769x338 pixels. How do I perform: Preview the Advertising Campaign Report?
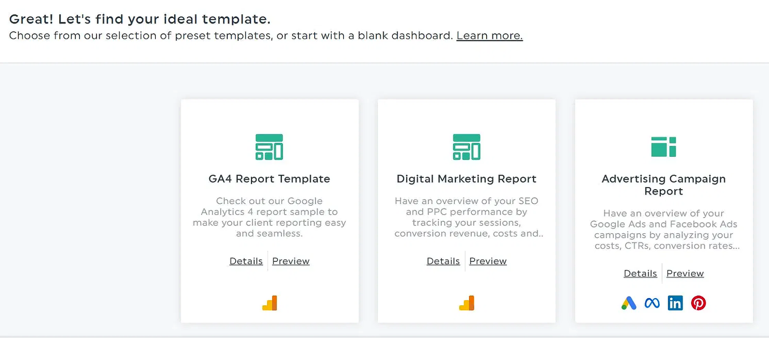coord(685,274)
